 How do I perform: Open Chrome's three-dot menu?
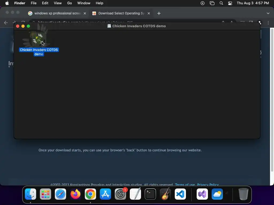[268, 23]
